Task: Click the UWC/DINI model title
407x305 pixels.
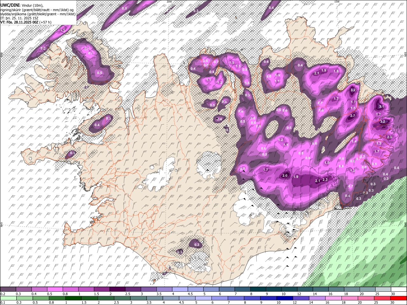Action: pyautogui.click(x=10, y=5)
